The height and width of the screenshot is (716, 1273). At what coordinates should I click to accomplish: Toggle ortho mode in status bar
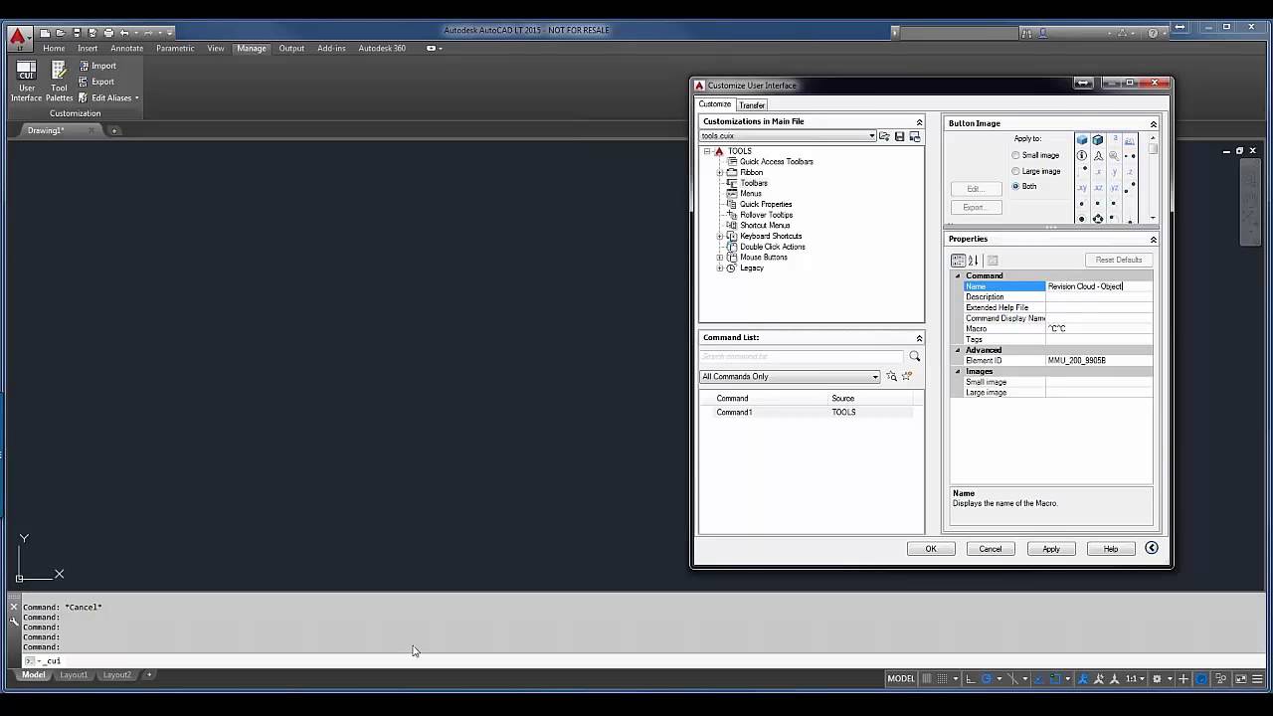(972, 678)
